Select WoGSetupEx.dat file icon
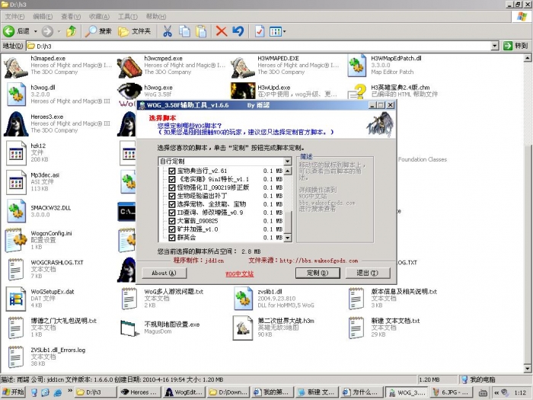533x400 pixels. tap(16, 299)
